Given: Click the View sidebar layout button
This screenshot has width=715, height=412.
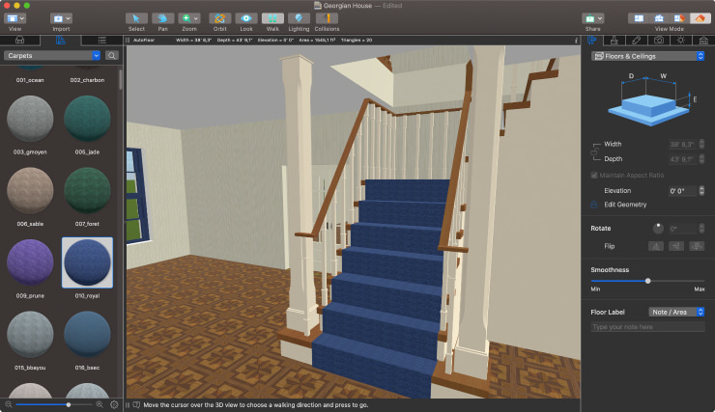Looking at the screenshot, I should [12, 18].
